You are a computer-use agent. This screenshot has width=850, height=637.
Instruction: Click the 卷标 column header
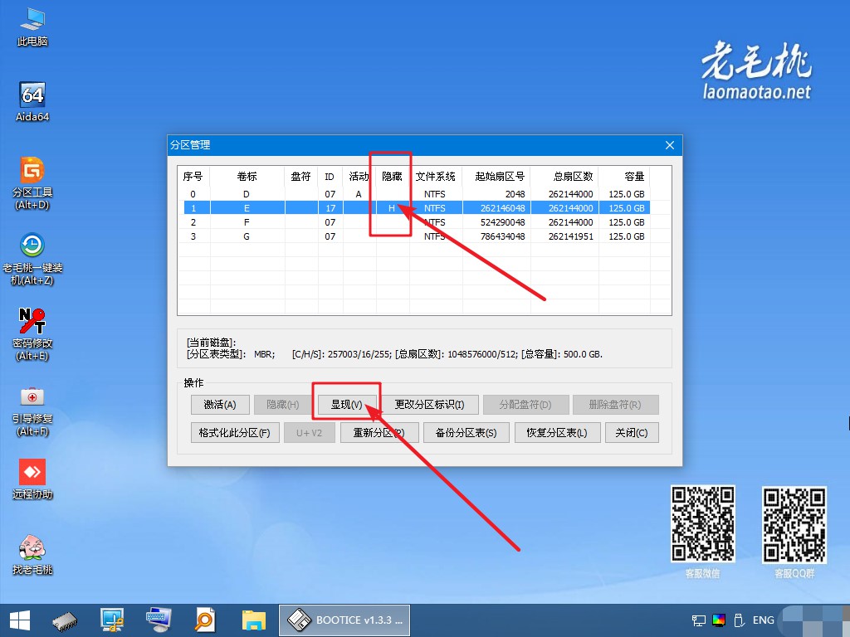(247, 177)
